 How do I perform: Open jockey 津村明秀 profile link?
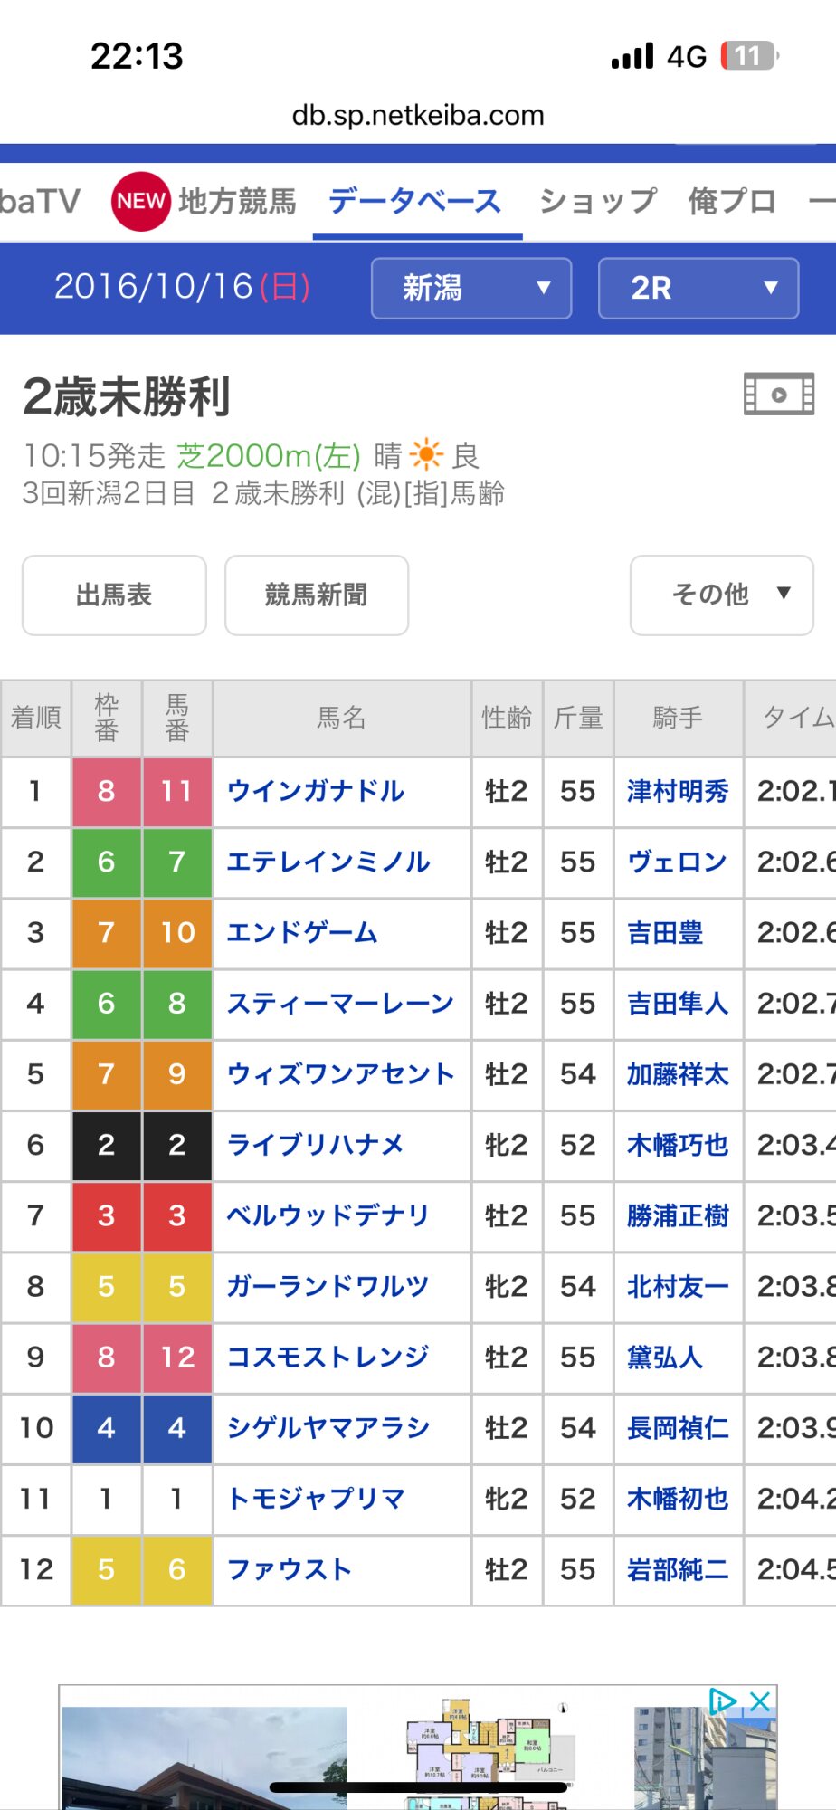[x=678, y=791]
